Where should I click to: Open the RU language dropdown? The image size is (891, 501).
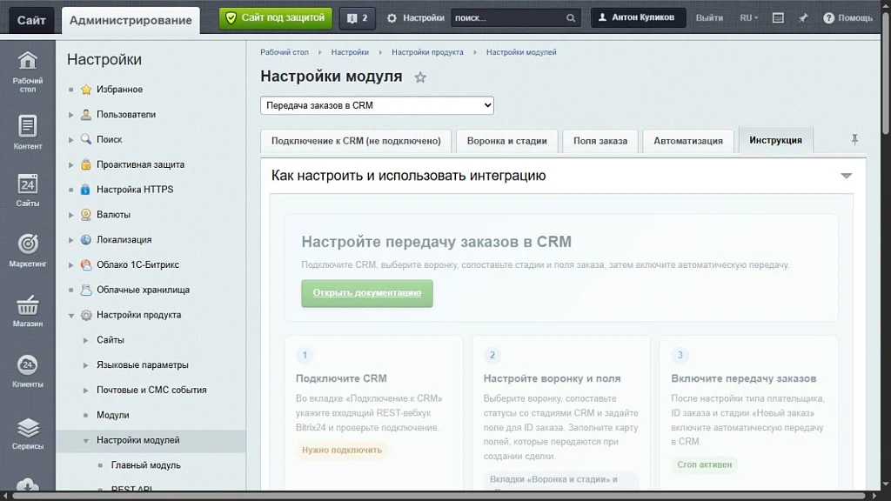748,18
